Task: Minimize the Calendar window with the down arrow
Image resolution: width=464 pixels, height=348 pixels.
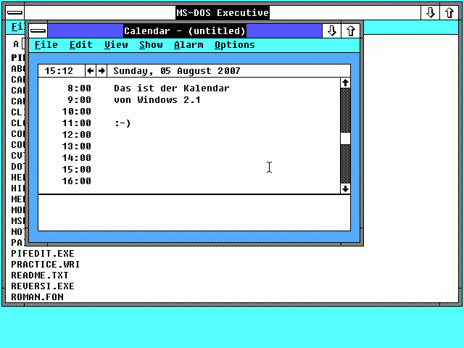Action: [x=332, y=30]
